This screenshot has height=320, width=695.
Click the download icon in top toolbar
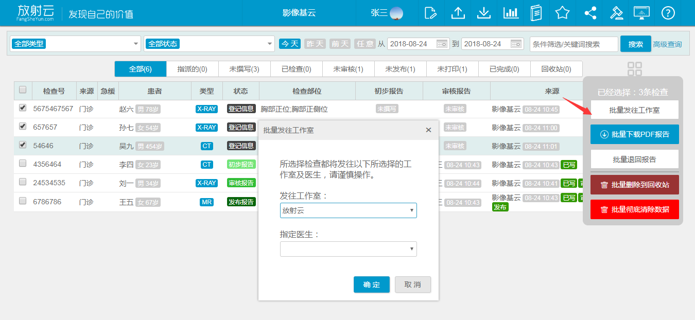click(483, 13)
